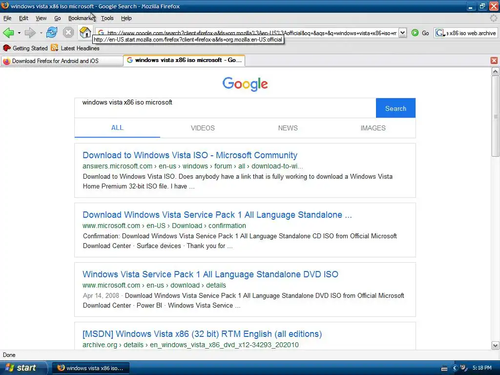Click the Google search query field
500x375 pixels.
pos(225,108)
